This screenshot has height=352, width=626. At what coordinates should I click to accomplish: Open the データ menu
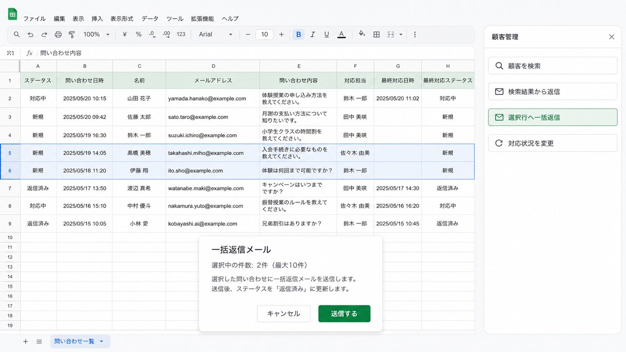pyautogui.click(x=150, y=18)
